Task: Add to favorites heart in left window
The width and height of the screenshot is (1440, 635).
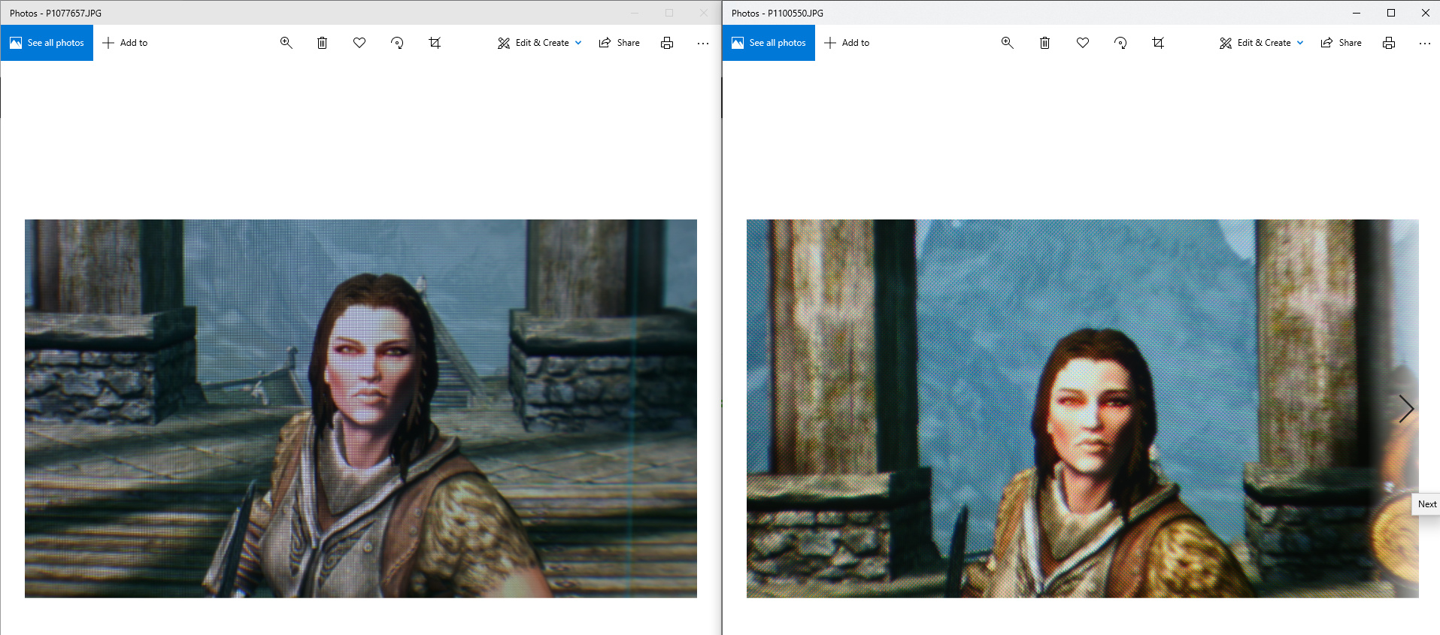Action: coord(359,43)
